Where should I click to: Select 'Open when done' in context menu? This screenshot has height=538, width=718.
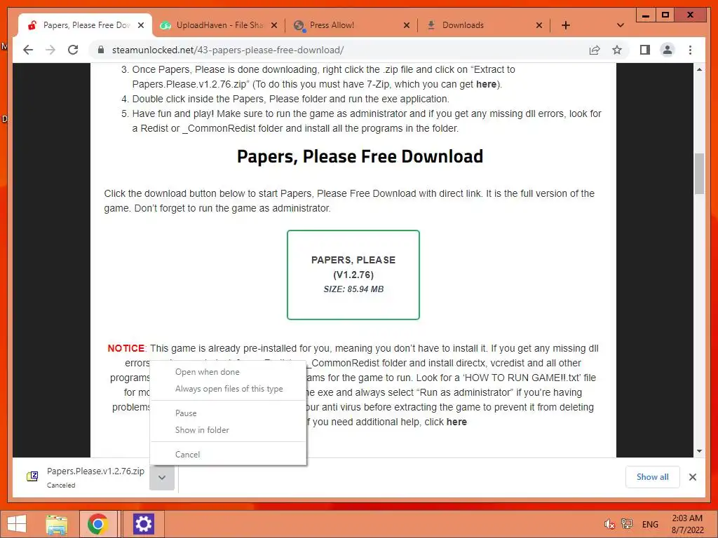(228, 372)
